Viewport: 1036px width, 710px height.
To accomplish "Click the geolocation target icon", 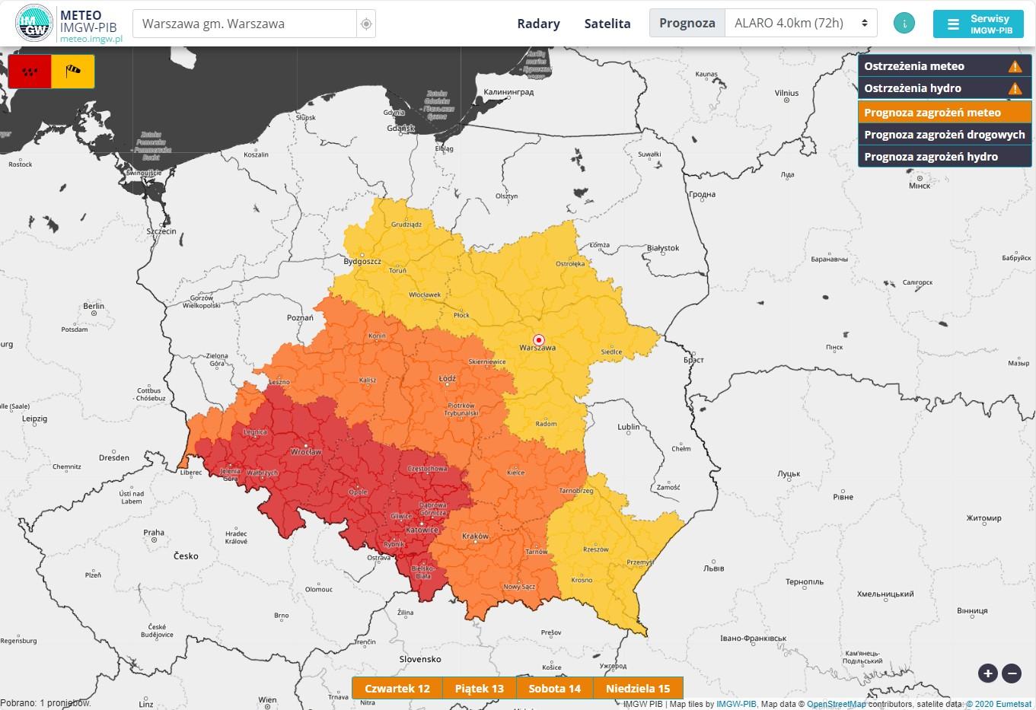I will click(366, 24).
